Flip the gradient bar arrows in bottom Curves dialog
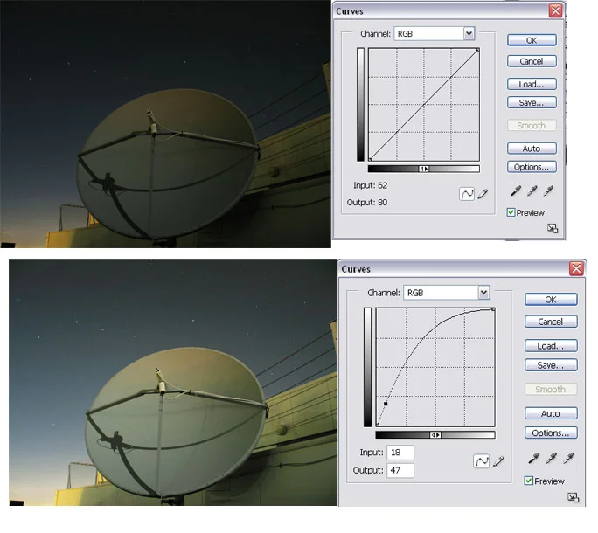Image resolution: width=598 pixels, height=533 pixels. 435,434
